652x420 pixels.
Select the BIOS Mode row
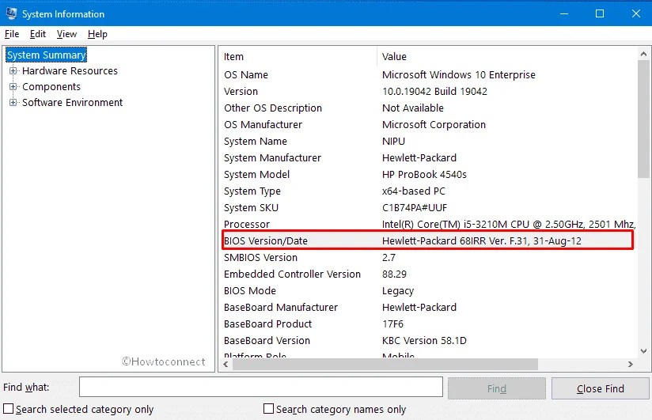(428, 290)
